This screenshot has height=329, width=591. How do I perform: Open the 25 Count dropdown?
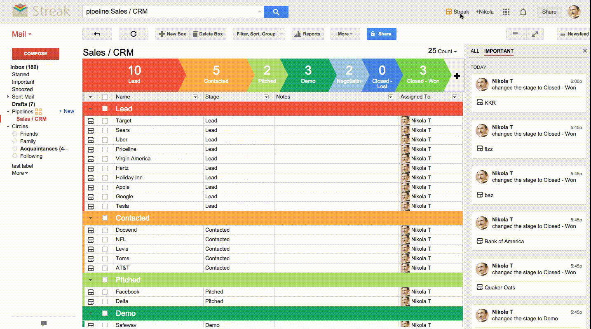click(442, 51)
